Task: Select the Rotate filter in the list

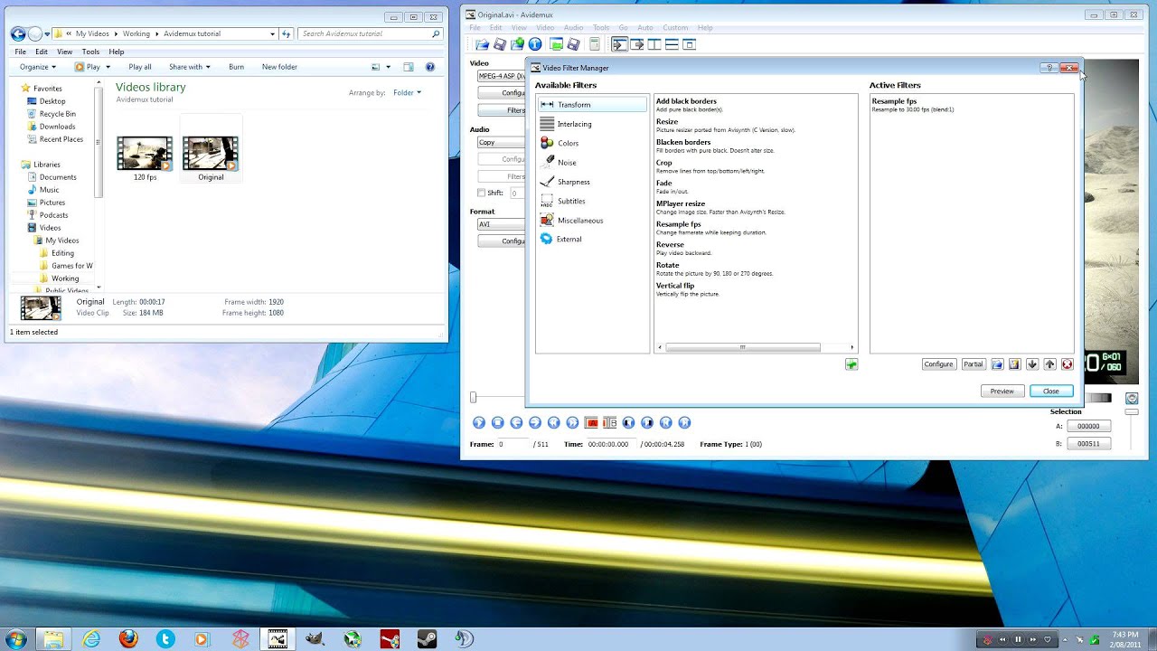Action: 667,266
